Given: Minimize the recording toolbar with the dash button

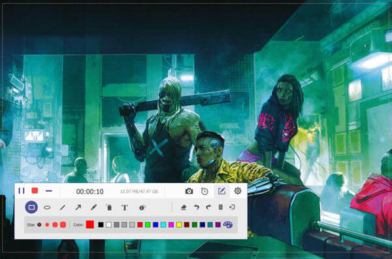Looking at the screenshot, I should click(x=49, y=191).
